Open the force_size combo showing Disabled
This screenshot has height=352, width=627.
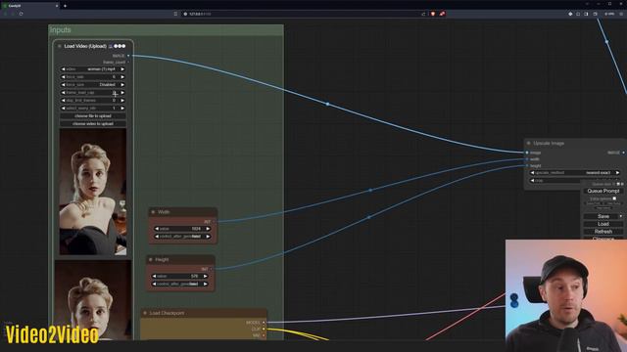(93, 85)
